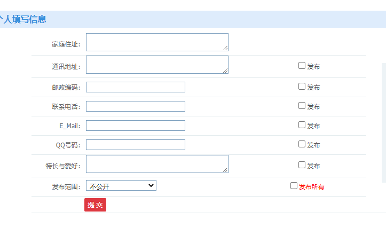Focus the QQ号码 input field
386x227 pixels.
pos(135,145)
